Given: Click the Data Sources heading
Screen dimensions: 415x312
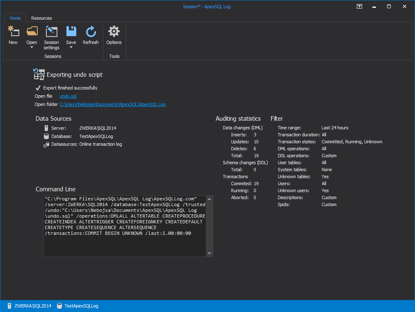Looking at the screenshot, I should (x=53, y=119).
